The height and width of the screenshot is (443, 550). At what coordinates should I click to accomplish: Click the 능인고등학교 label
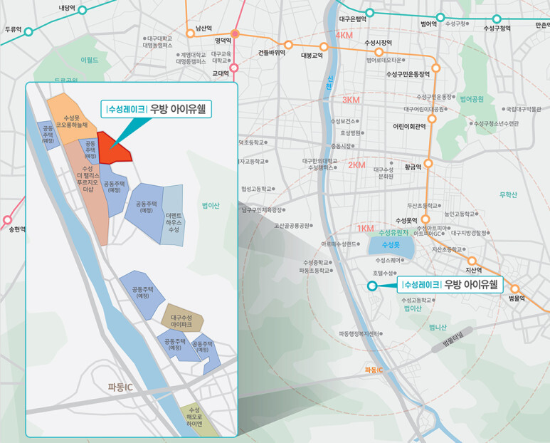click(460, 214)
